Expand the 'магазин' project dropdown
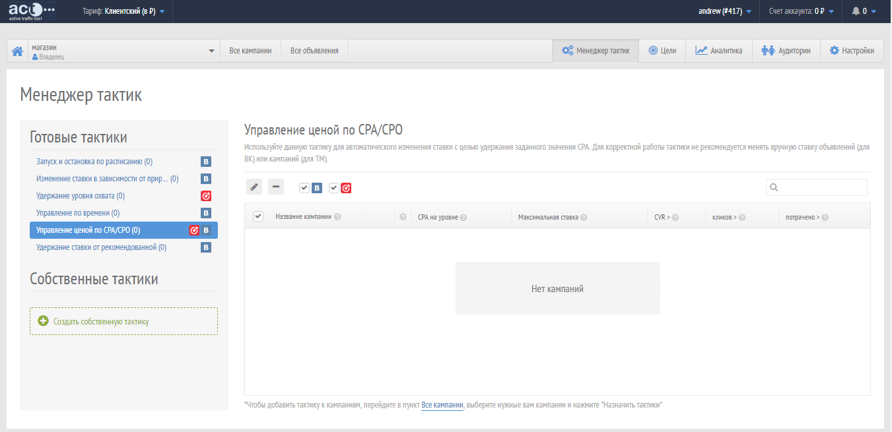The height and width of the screenshot is (432, 892). [x=211, y=51]
